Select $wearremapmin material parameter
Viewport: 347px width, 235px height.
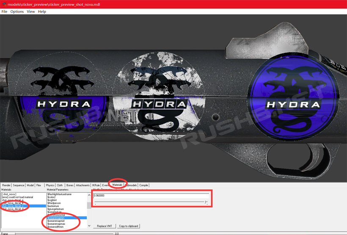click(56, 218)
